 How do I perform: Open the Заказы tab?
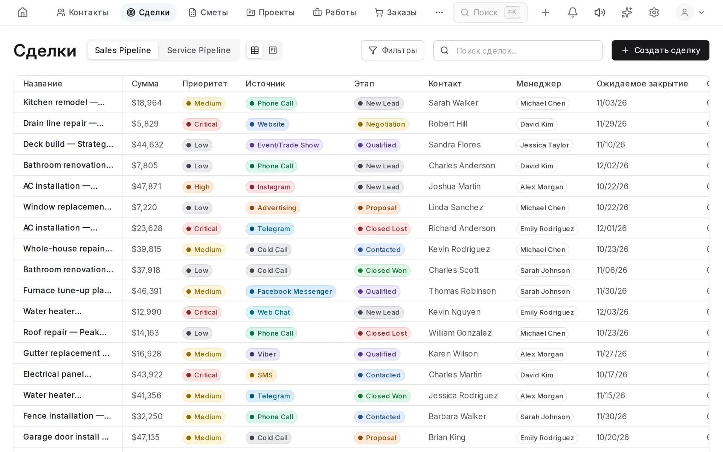coord(395,12)
